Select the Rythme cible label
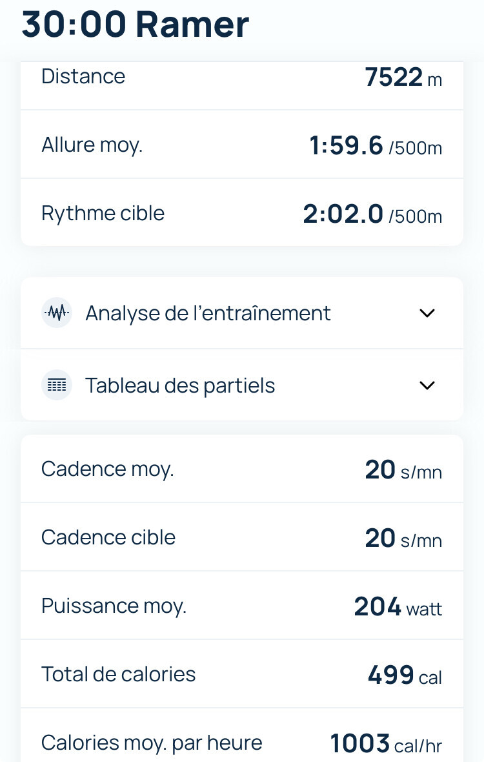 point(103,213)
